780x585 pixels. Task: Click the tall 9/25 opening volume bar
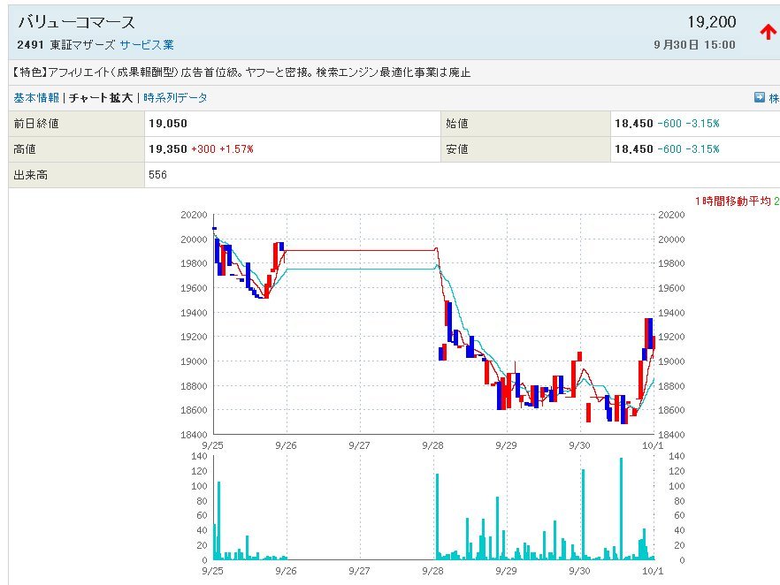point(218,520)
